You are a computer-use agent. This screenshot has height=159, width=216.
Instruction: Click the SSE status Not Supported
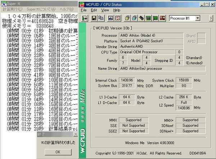coord(134,126)
